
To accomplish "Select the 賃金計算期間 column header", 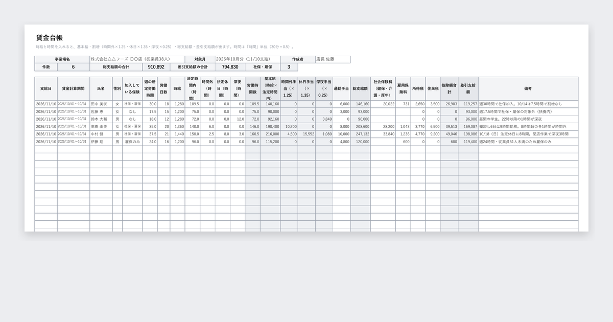I will point(74,88).
